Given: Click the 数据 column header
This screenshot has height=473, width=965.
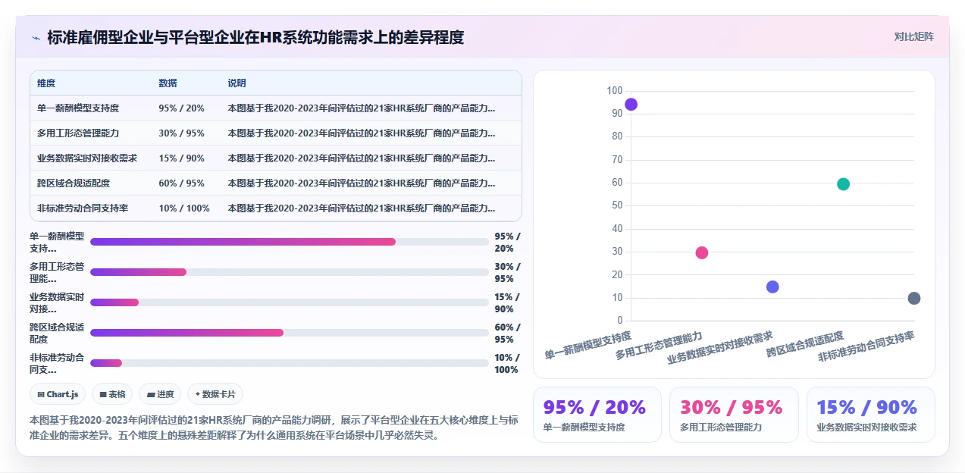Looking at the screenshot, I should 168,83.
